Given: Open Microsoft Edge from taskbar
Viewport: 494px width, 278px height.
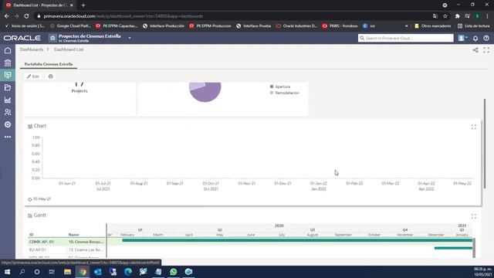Looking at the screenshot, I should [x=128, y=272].
